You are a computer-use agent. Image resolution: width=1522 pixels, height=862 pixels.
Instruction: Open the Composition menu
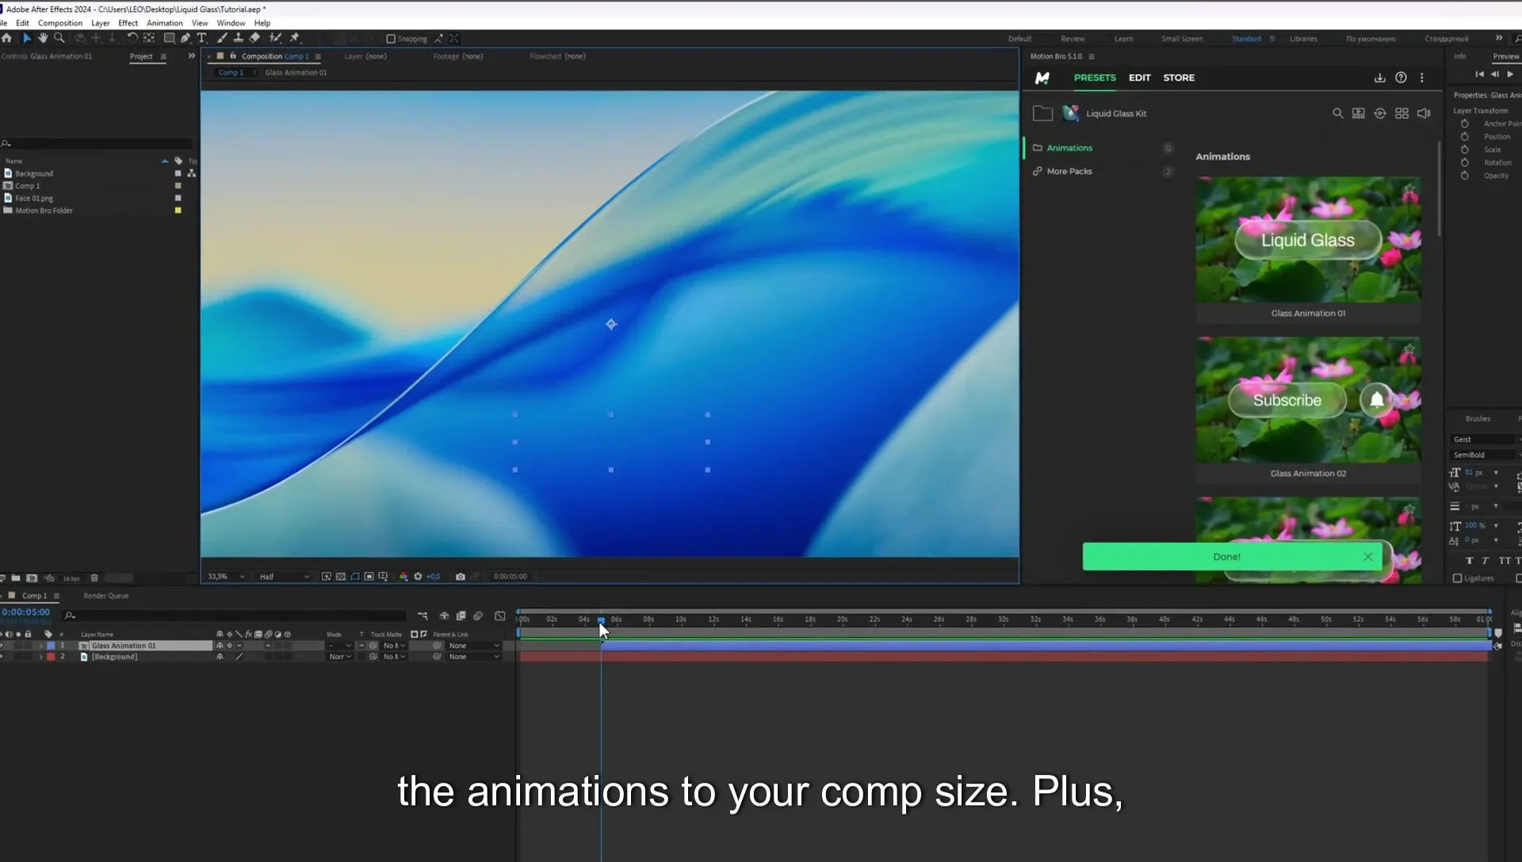(60, 23)
